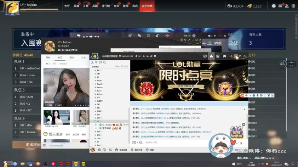298x167 pixels.
Task: Click the 点击立即点亮 banner button
Action: pyautogui.click(x=186, y=86)
